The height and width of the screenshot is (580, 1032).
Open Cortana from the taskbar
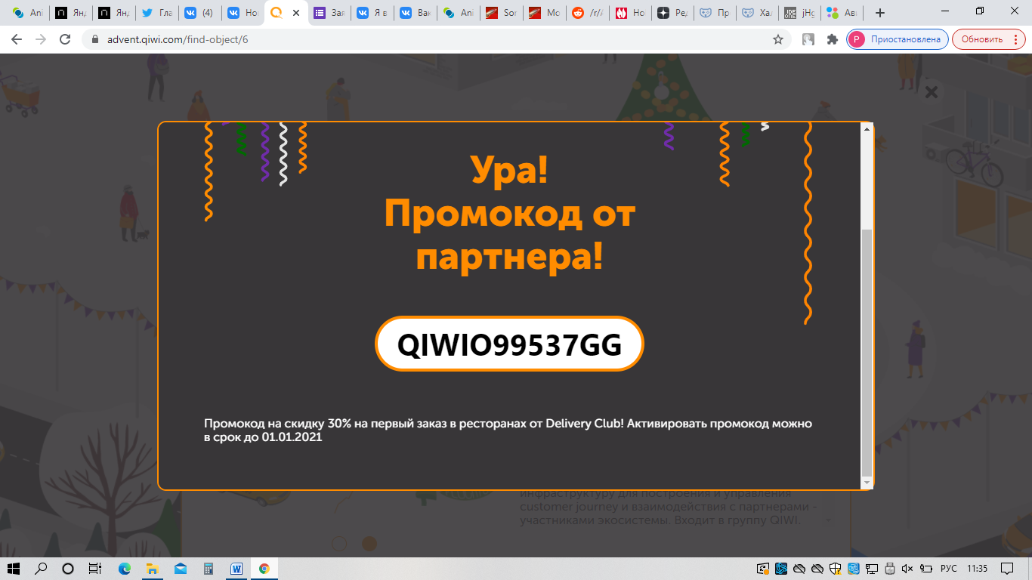click(68, 569)
